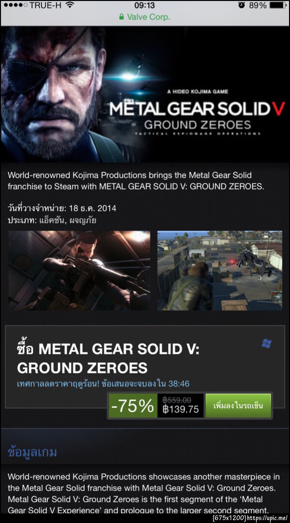This screenshot has height=523, width=290.
Task: Click the purchase title METAL GEAR SOLID V: GROUND ZEROES
Action: pyautogui.click(x=108, y=358)
